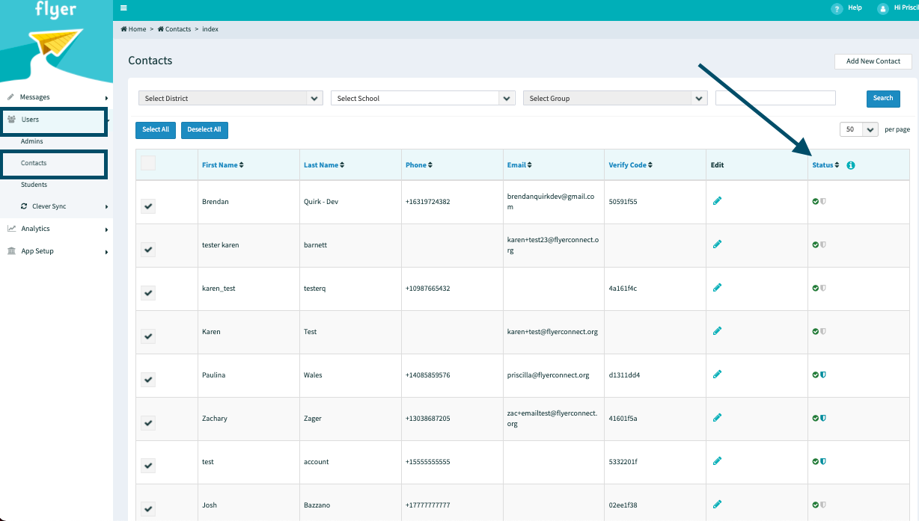
Task: Toggle the checkbox on Josh Bazzano's row
Action: coord(147,509)
